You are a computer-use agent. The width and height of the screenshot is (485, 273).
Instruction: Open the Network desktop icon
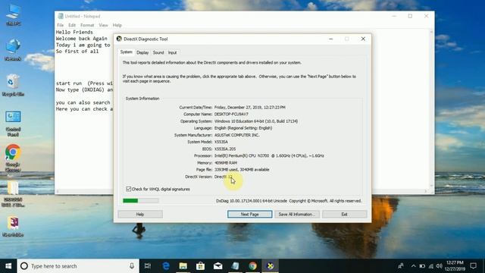pyautogui.click(x=13, y=49)
